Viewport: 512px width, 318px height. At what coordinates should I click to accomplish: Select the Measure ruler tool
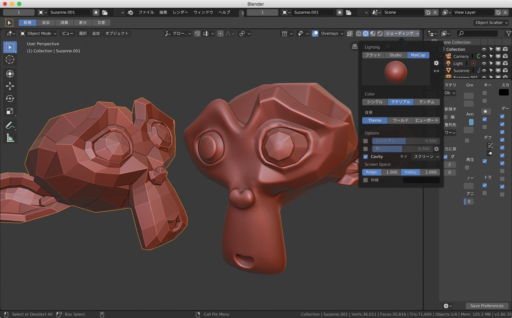tap(10, 138)
